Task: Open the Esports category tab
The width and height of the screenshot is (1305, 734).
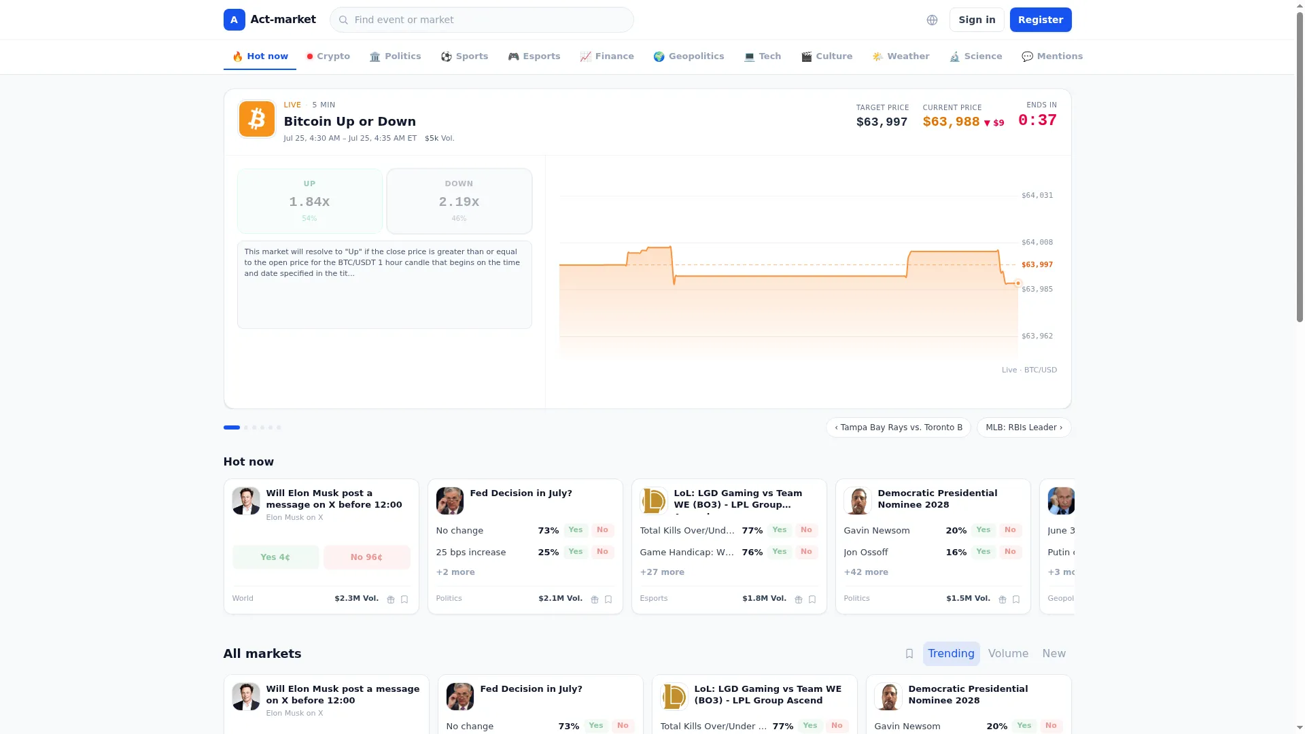Action: [534, 56]
